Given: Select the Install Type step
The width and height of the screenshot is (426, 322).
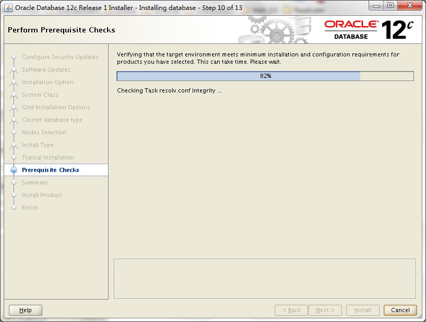Looking at the screenshot, I should click(38, 145).
